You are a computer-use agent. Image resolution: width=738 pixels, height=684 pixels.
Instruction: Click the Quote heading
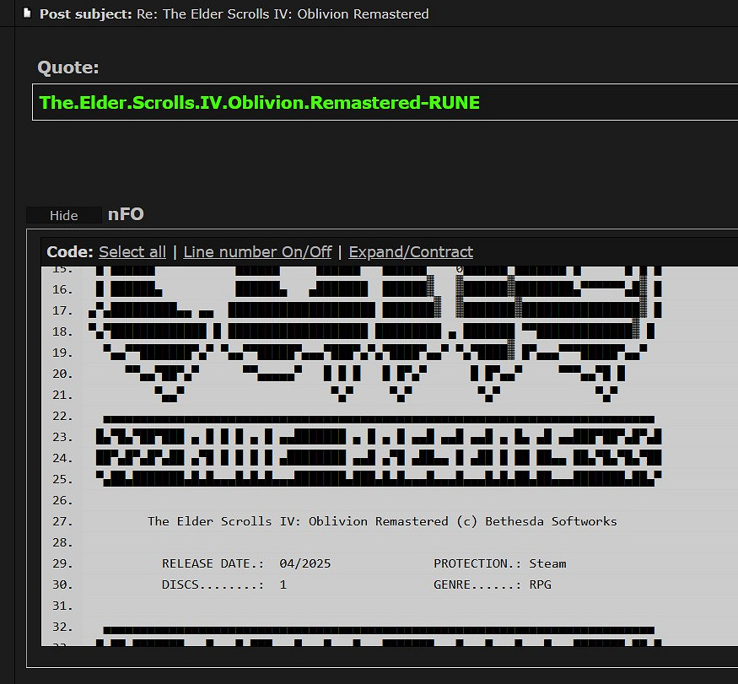67,67
